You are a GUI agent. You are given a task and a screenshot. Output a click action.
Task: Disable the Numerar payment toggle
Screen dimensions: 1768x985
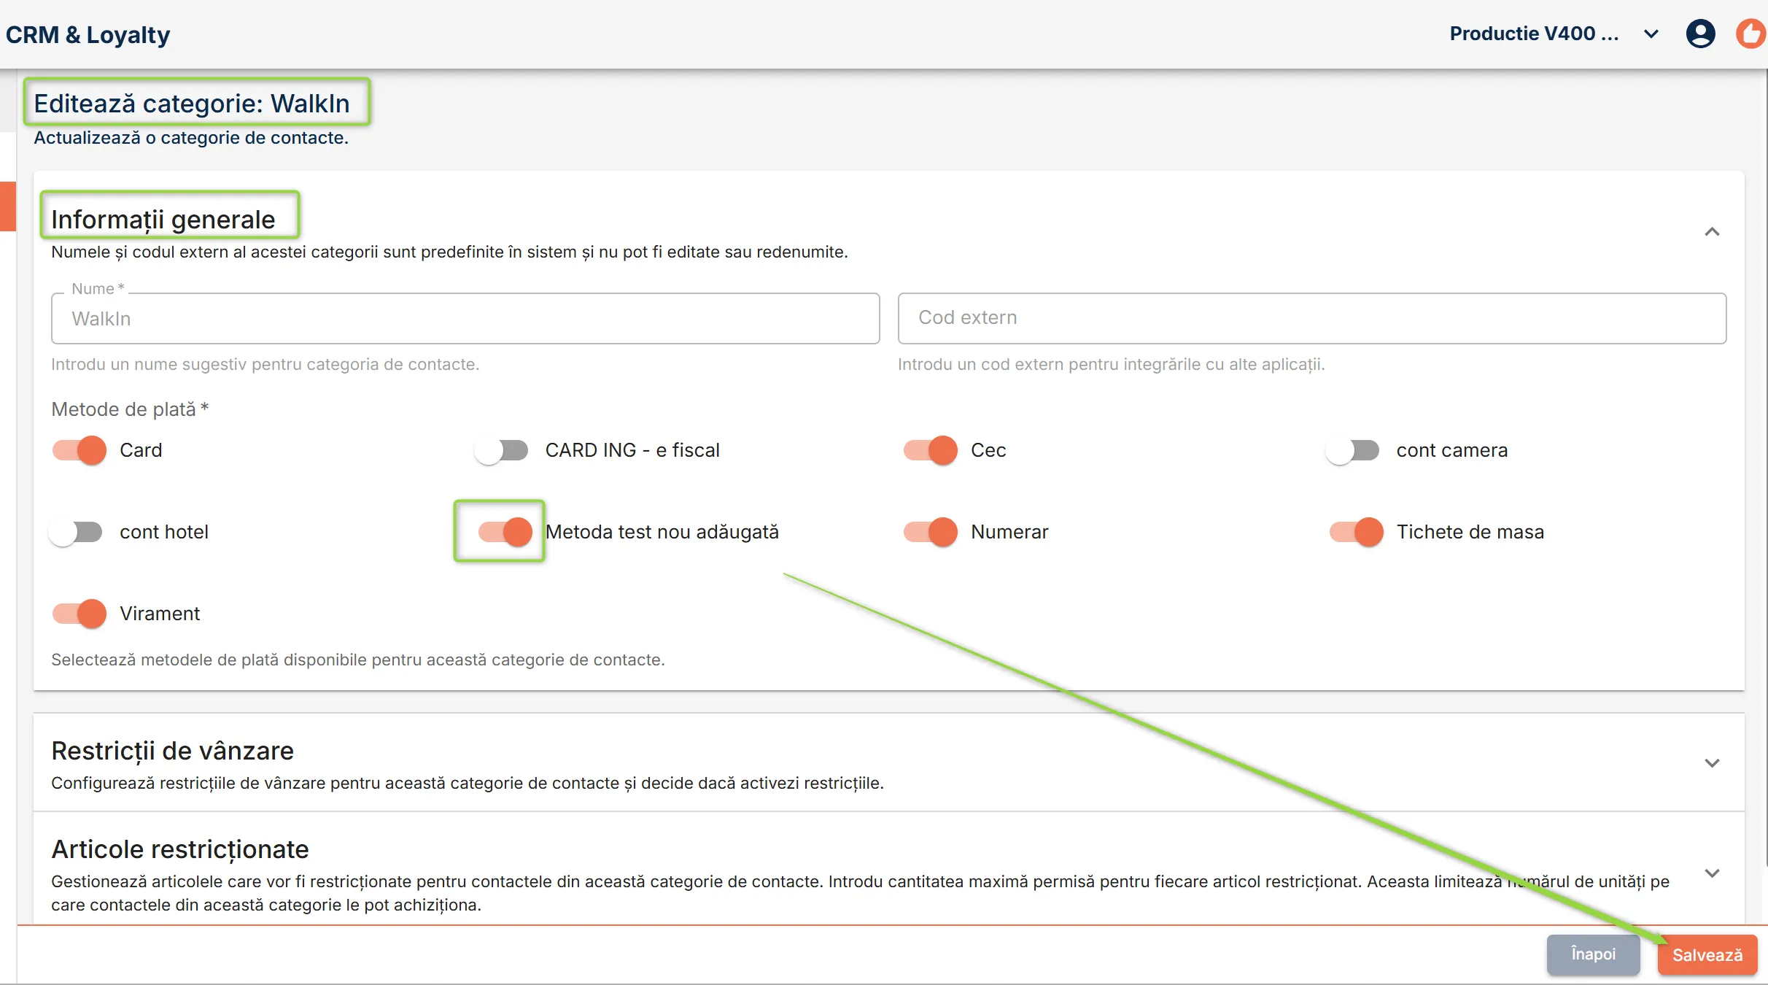[x=931, y=532]
